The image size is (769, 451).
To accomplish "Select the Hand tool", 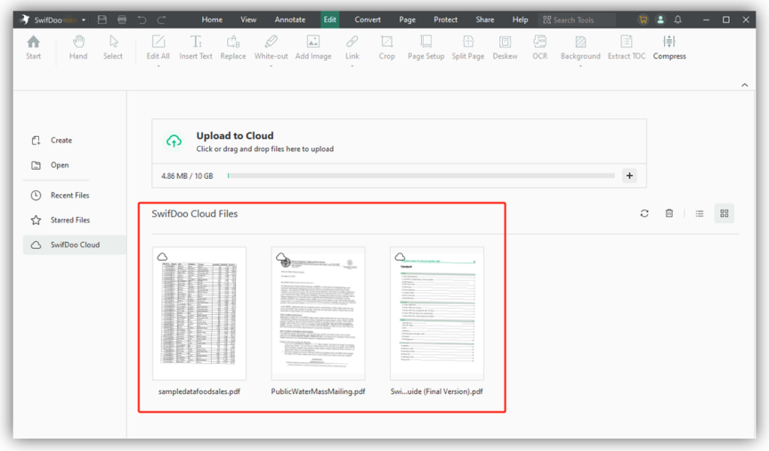I will 78,47.
